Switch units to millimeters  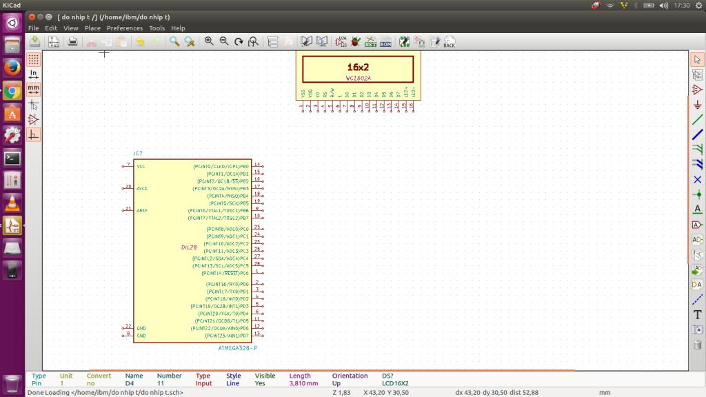click(x=33, y=90)
